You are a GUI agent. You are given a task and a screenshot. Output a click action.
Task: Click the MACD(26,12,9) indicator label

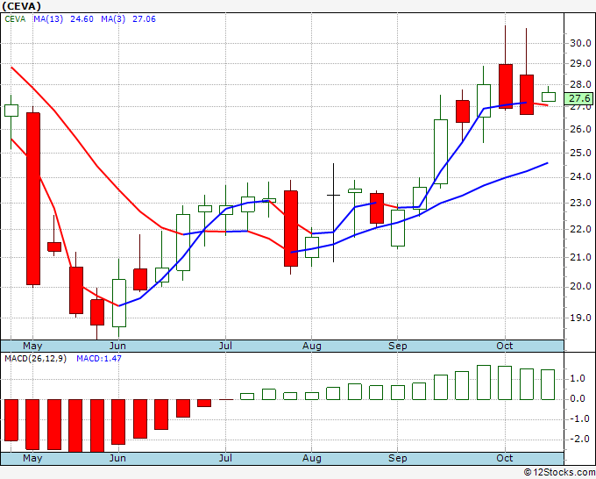35,359
